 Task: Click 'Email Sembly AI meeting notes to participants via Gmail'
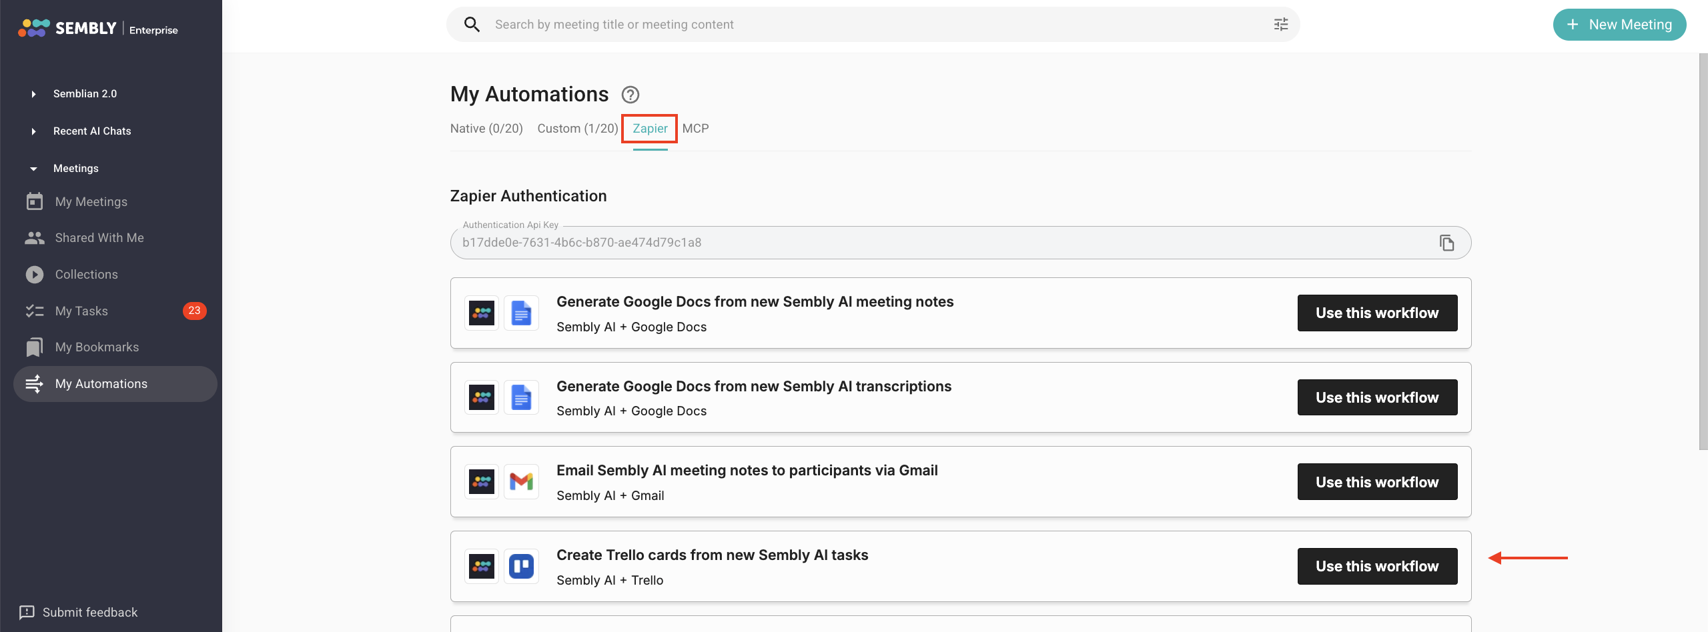click(x=747, y=471)
